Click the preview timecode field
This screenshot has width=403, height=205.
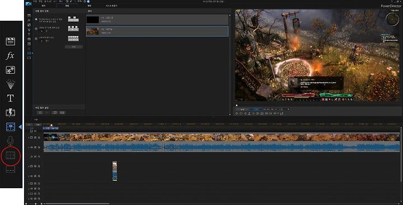(270, 109)
